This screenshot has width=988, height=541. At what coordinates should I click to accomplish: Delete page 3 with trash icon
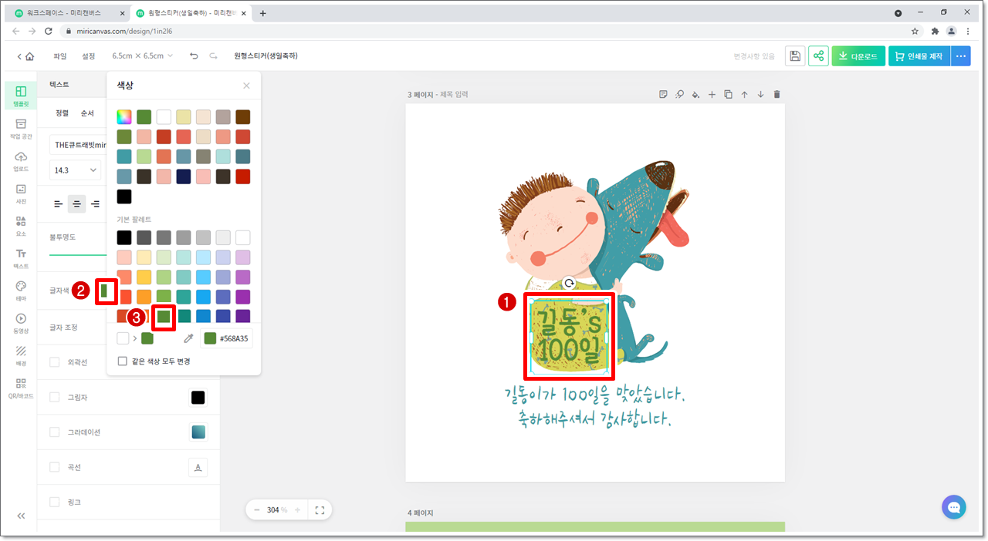pyautogui.click(x=777, y=94)
